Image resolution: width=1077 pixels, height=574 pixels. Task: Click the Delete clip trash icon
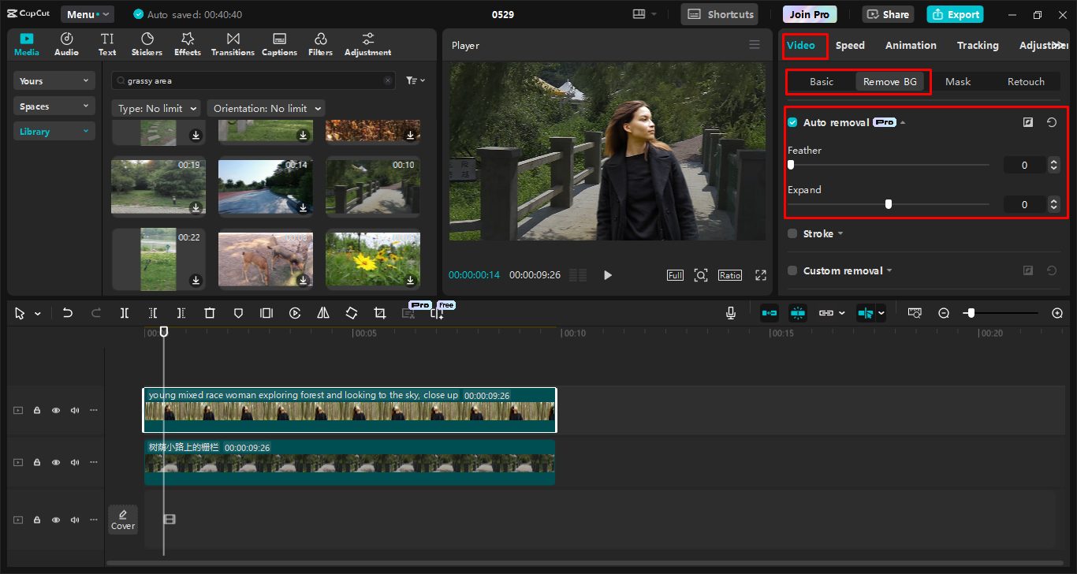click(209, 313)
